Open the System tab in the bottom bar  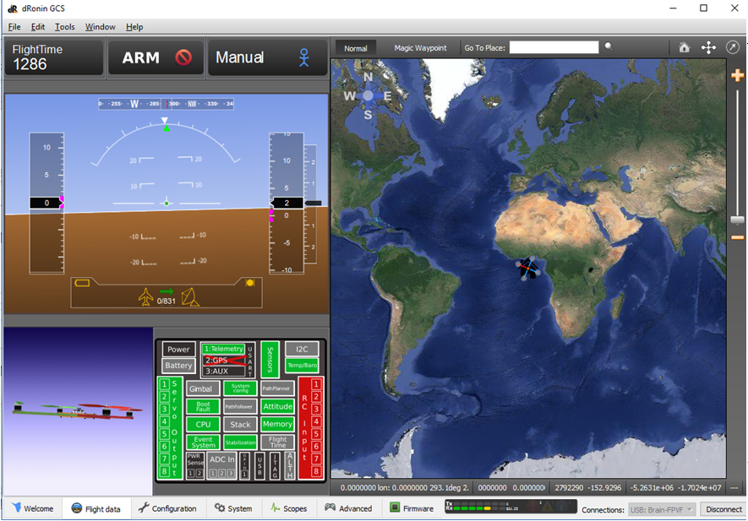coord(233,508)
